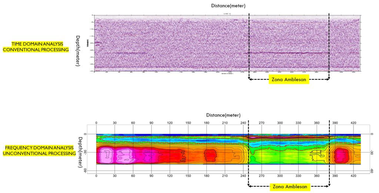Image resolution: width=379 pixels, height=193 pixels.
Task: Select the upper Zona Amblesan label
Action: click(x=289, y=79)
